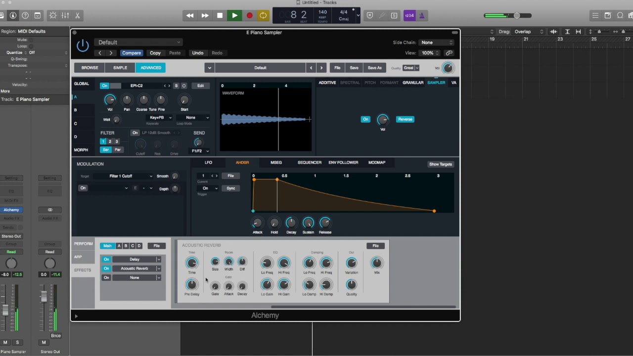
Task: Start playback with the green play button
Action: 234,15
